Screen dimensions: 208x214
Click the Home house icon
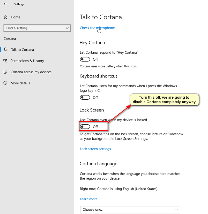6,17
